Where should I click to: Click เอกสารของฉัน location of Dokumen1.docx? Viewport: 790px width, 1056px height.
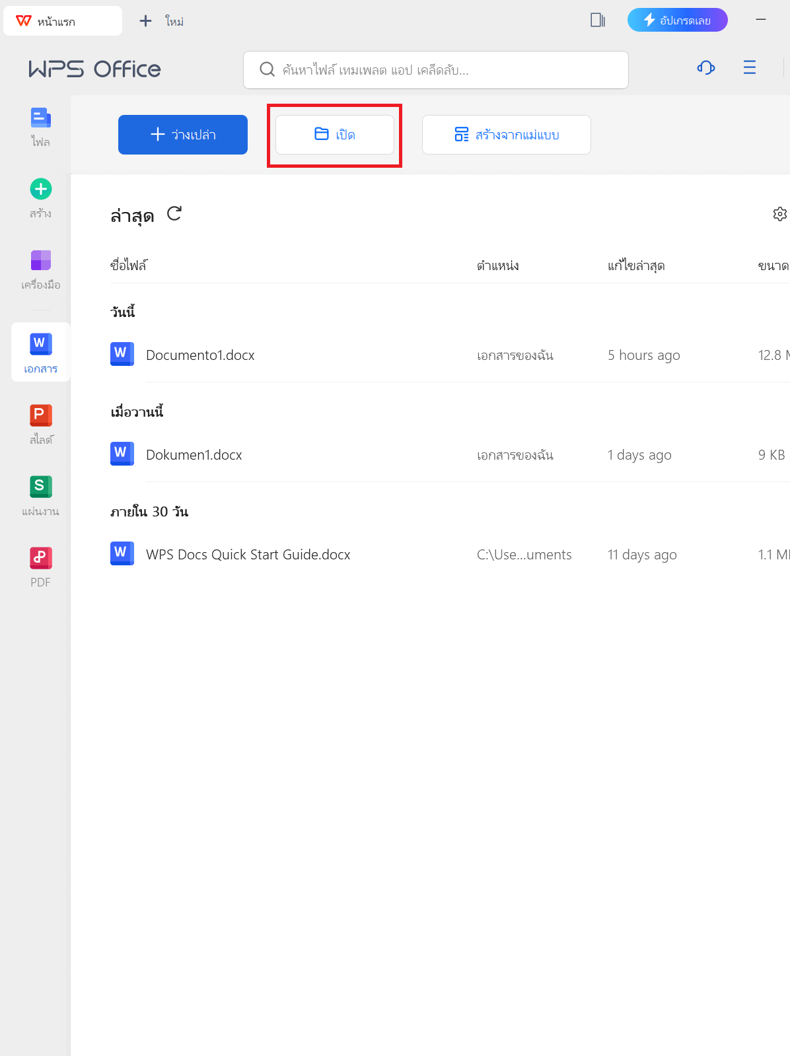(515, 455)
